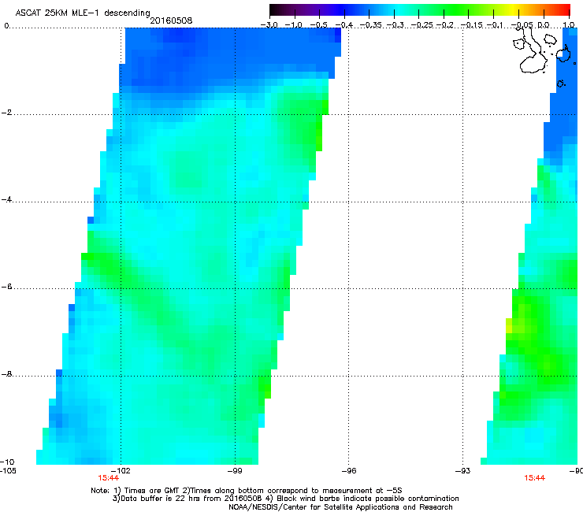The height and width of the screenshot is (512, 583).
Task: Click the "-96" longitude axis label
Action: (x=349, y=471)
